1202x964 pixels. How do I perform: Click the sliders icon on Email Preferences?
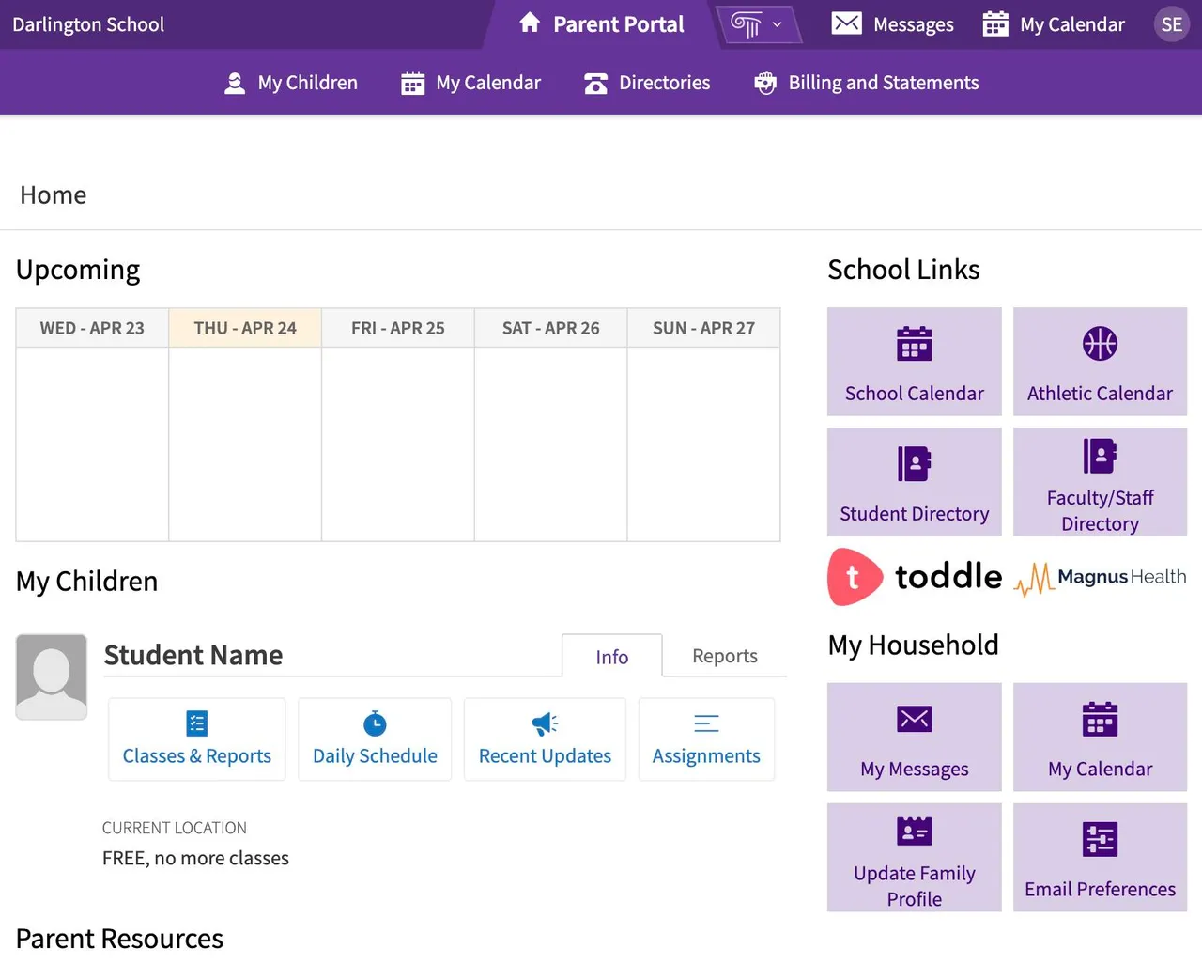pos(1101,839)
